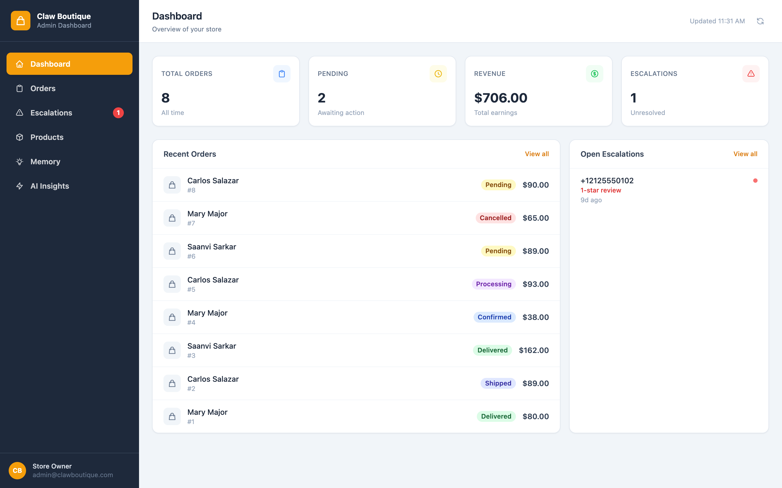This screenshot has width=782, height=488.
Task: Click View all in Recent Orders
Action: click(537, 154)
